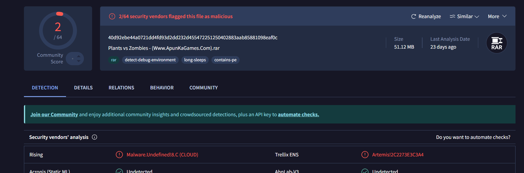Click the alert icon next to Artemis!2C2273E3C3A4
Viewport: 524px width, 173px height.
click(x=365, y=155)
